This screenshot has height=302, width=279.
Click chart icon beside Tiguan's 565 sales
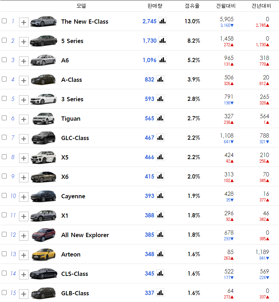pyautogui.click(x=160, y=118)
